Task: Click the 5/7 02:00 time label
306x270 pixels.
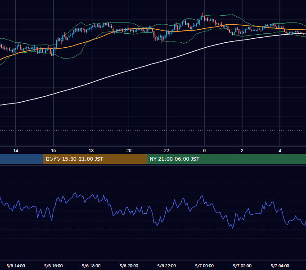Action: pos(242,265)
